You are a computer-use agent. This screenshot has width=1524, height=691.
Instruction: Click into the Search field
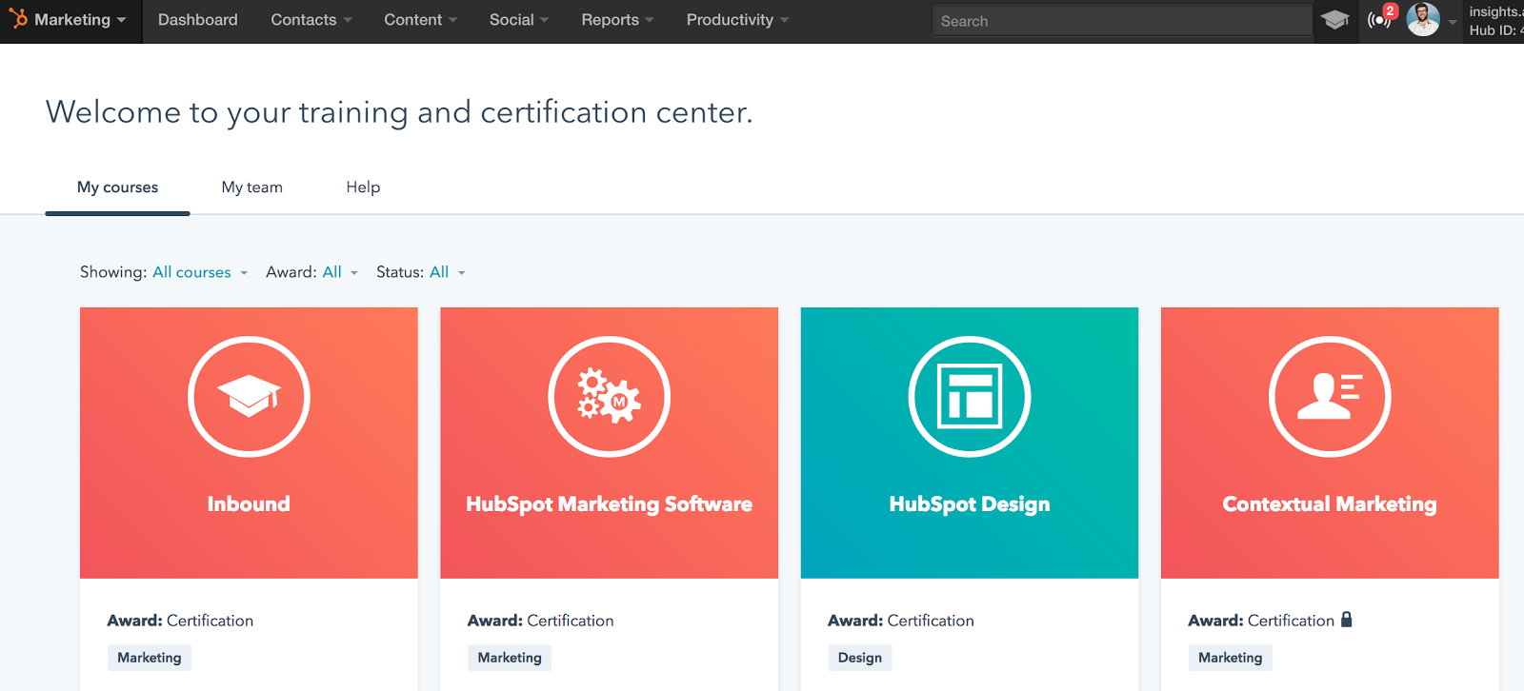1122,21
